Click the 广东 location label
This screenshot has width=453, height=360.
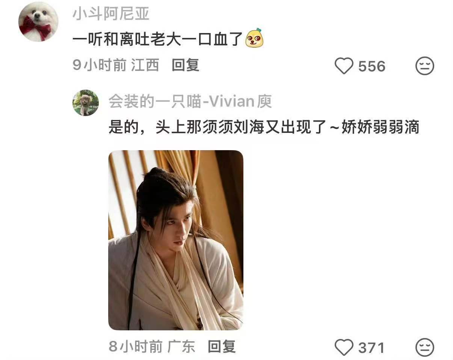(x=181, y=346)
